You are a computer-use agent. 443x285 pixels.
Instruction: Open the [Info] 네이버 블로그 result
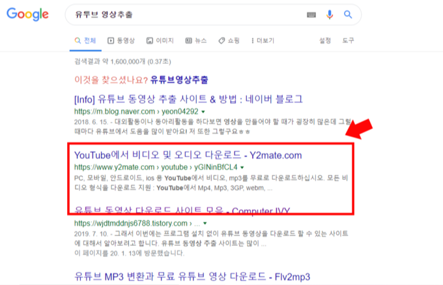pyautogui.click(x=188, y=99)
